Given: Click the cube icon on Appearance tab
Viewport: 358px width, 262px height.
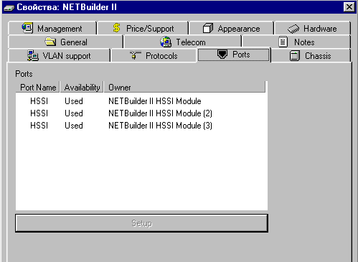Looking at the screenshot, I should [x=208, y=28].
